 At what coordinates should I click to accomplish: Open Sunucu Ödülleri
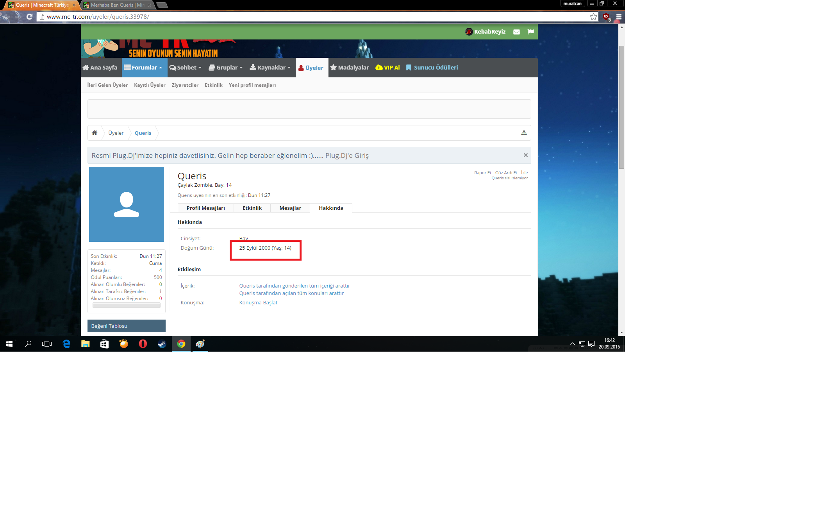(x=432, y=68)
